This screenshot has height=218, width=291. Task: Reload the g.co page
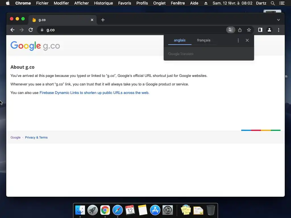[x=31, y=30]
